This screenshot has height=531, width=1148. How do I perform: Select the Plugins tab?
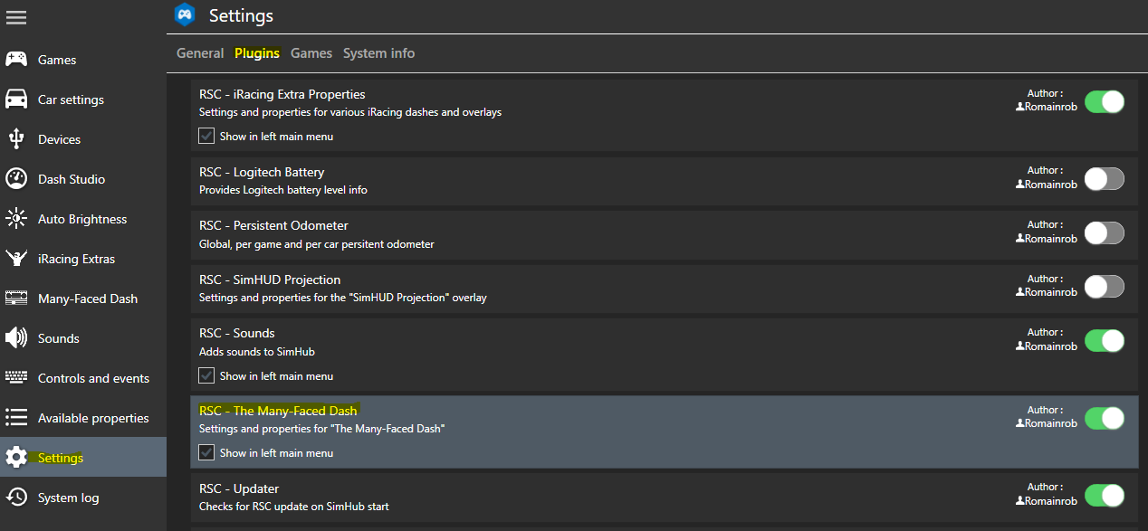pyautogui.click(x=257, y=53)
